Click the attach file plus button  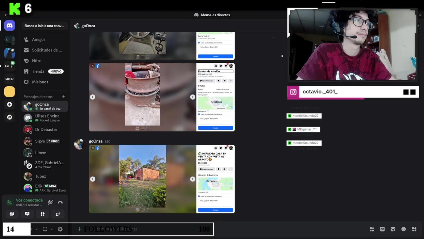point(79,229)
